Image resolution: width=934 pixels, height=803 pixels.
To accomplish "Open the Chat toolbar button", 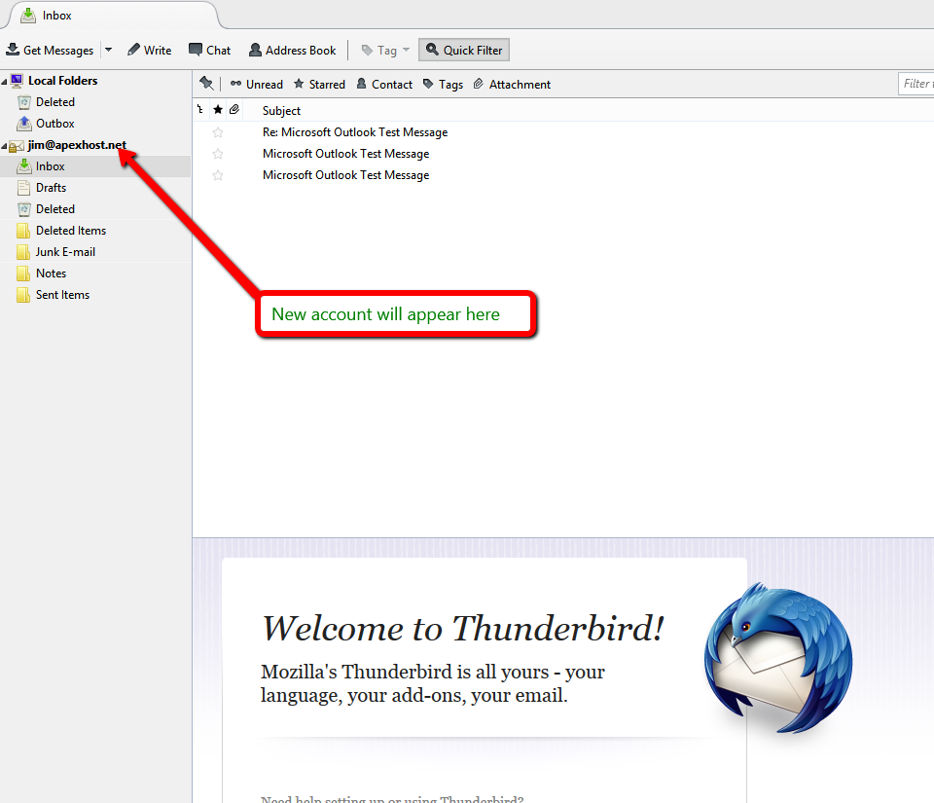I will click(x=210, y=50).
